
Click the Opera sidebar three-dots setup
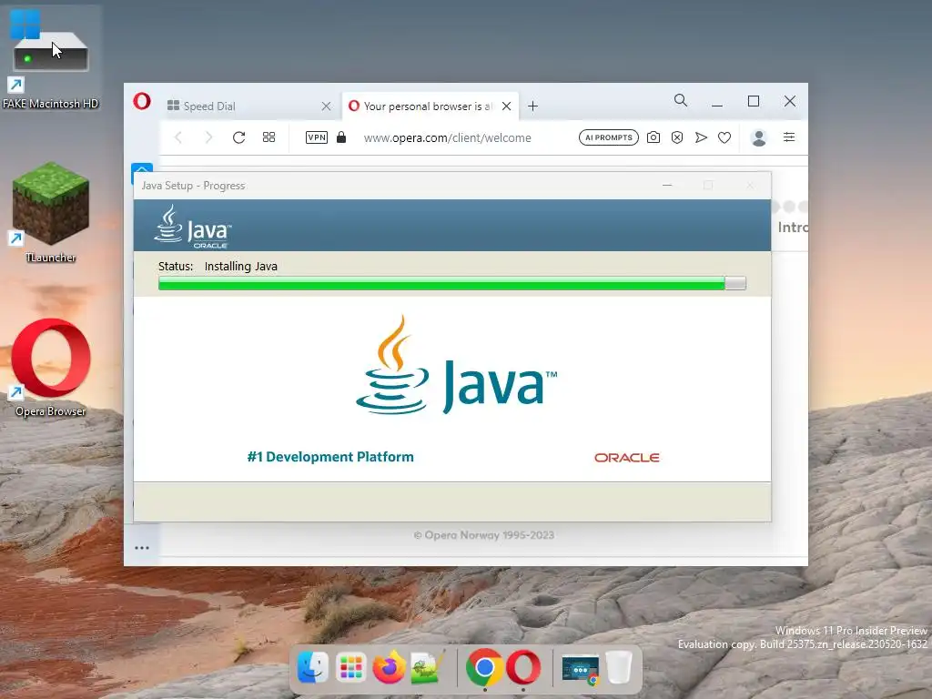[x=141, y=547]
